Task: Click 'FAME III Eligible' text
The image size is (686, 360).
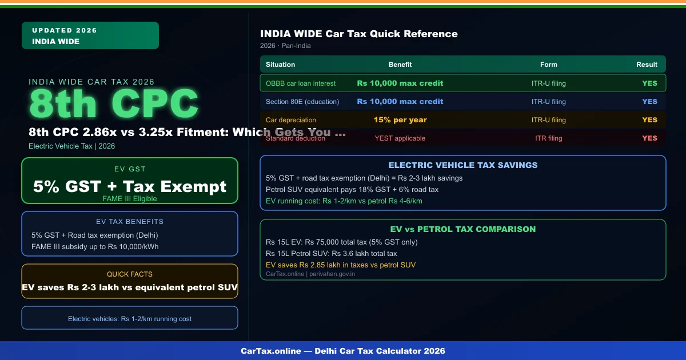Action: [130, 199]
